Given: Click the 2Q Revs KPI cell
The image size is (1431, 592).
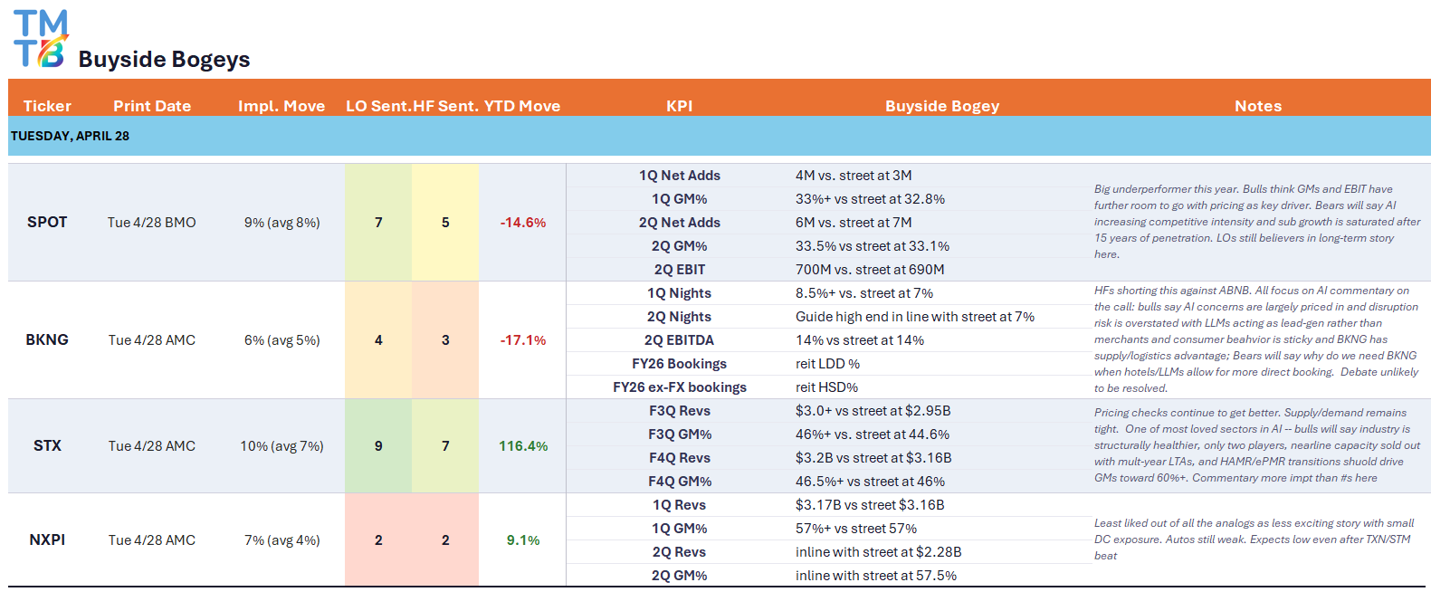Looking at the screenshot, I should [x=680, y=551].
